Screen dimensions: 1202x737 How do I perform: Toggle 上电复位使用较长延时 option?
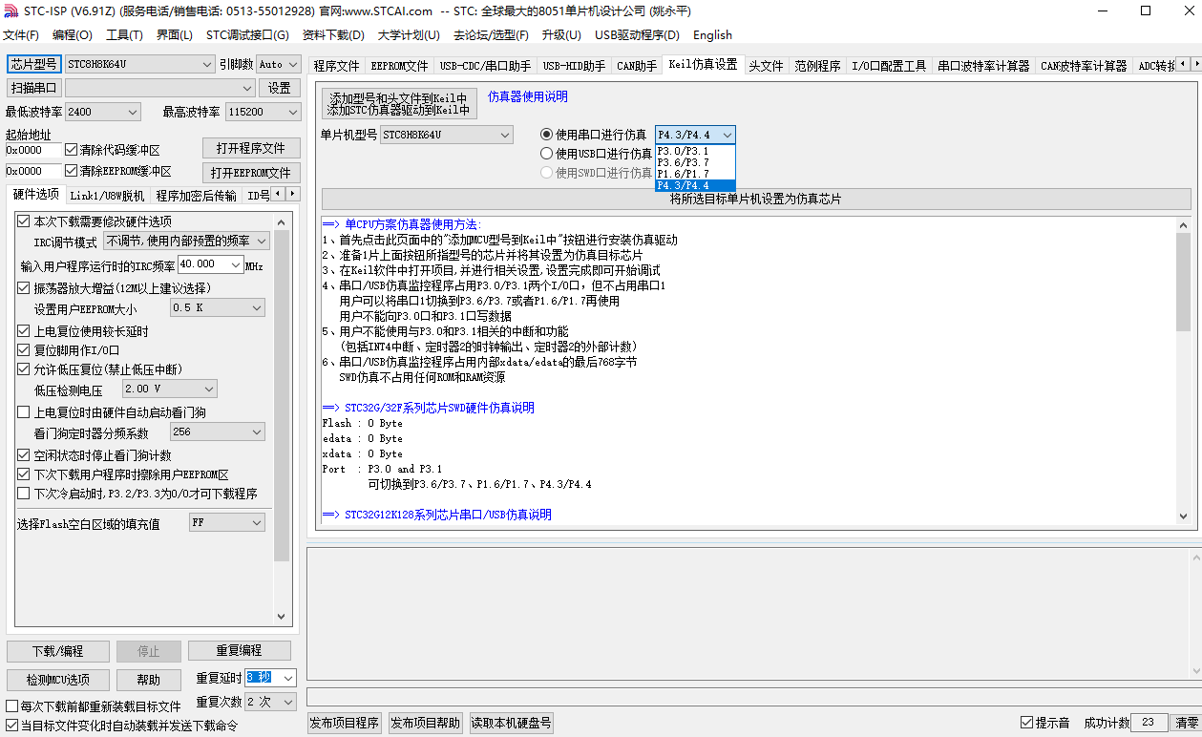(x=24, y=331)
